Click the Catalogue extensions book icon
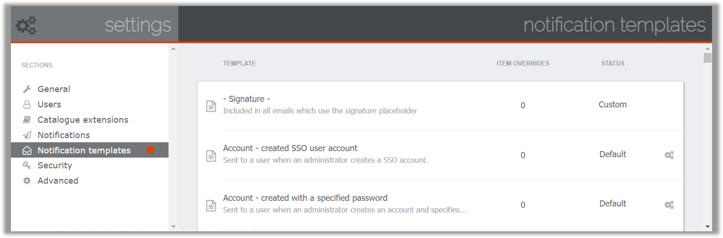The width and height of the screenshot is (723, 238). pos(27,120)
